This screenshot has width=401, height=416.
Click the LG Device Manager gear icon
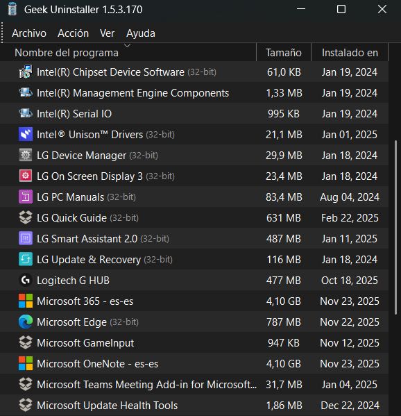26,155
